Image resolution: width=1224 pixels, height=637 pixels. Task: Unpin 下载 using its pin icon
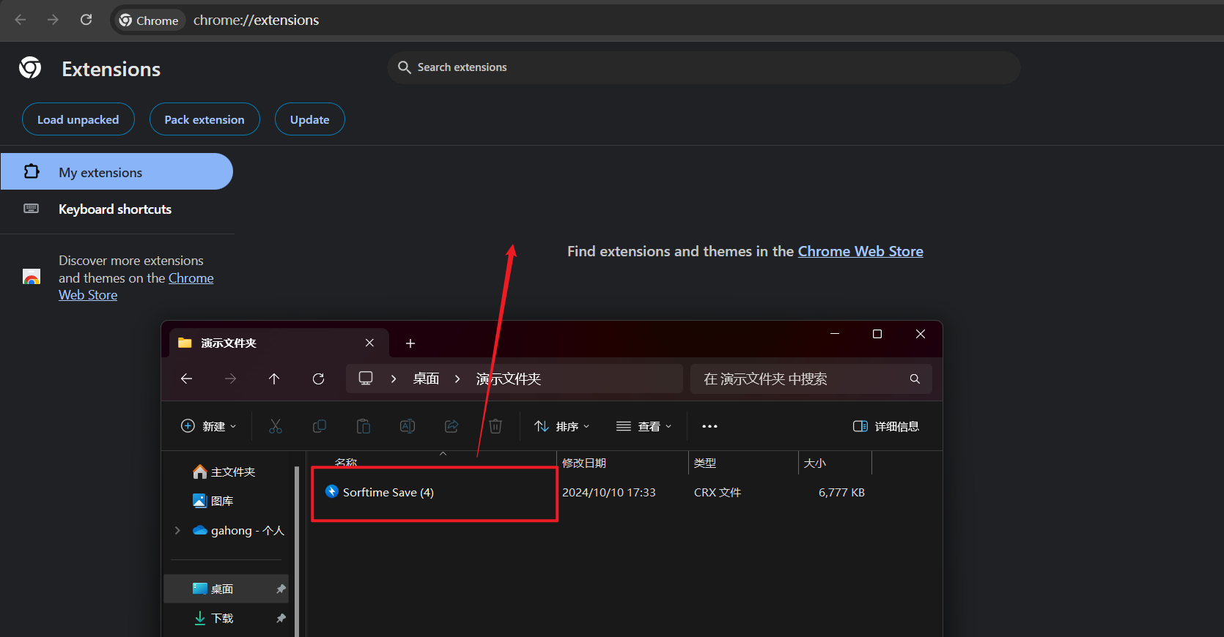(280, 618)
